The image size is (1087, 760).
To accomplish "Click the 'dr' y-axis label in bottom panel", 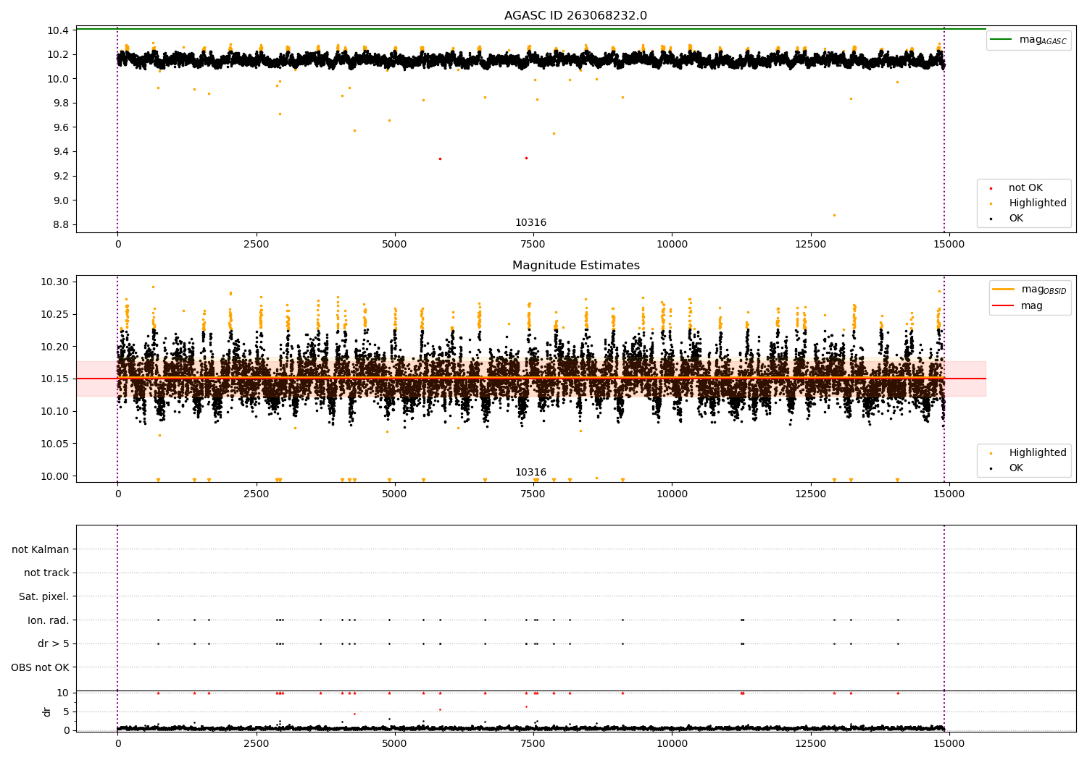I will pos(47,712).
